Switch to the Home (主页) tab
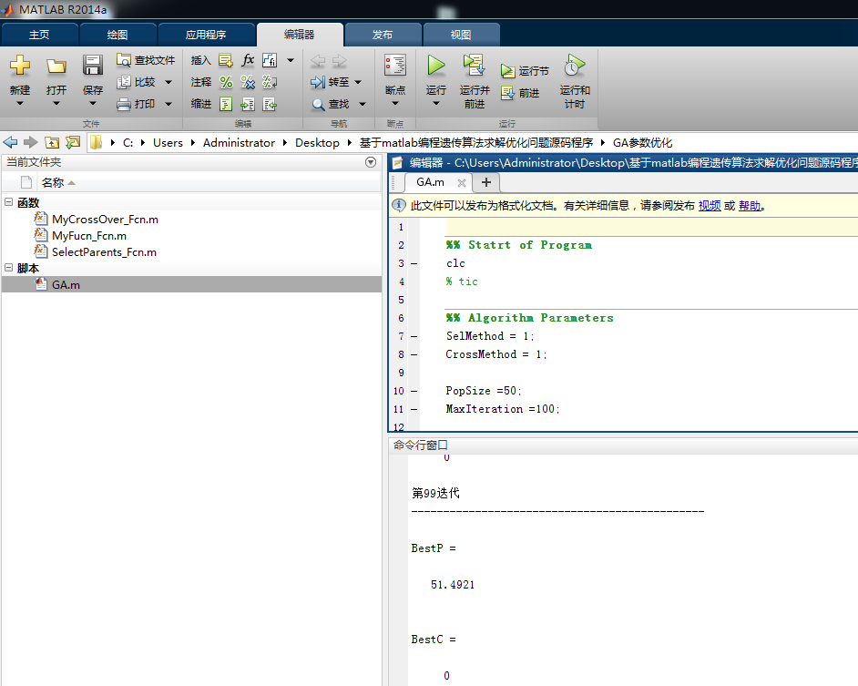The width and height of the screenshot is (858, 686). (x=39, y=35)
